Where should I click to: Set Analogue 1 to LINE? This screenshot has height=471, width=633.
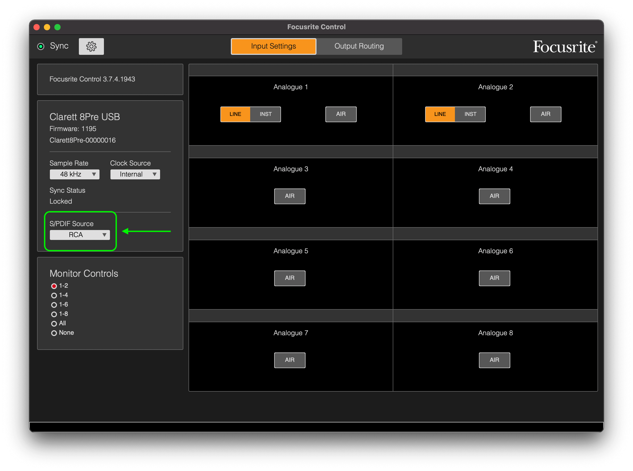(235, 114)
